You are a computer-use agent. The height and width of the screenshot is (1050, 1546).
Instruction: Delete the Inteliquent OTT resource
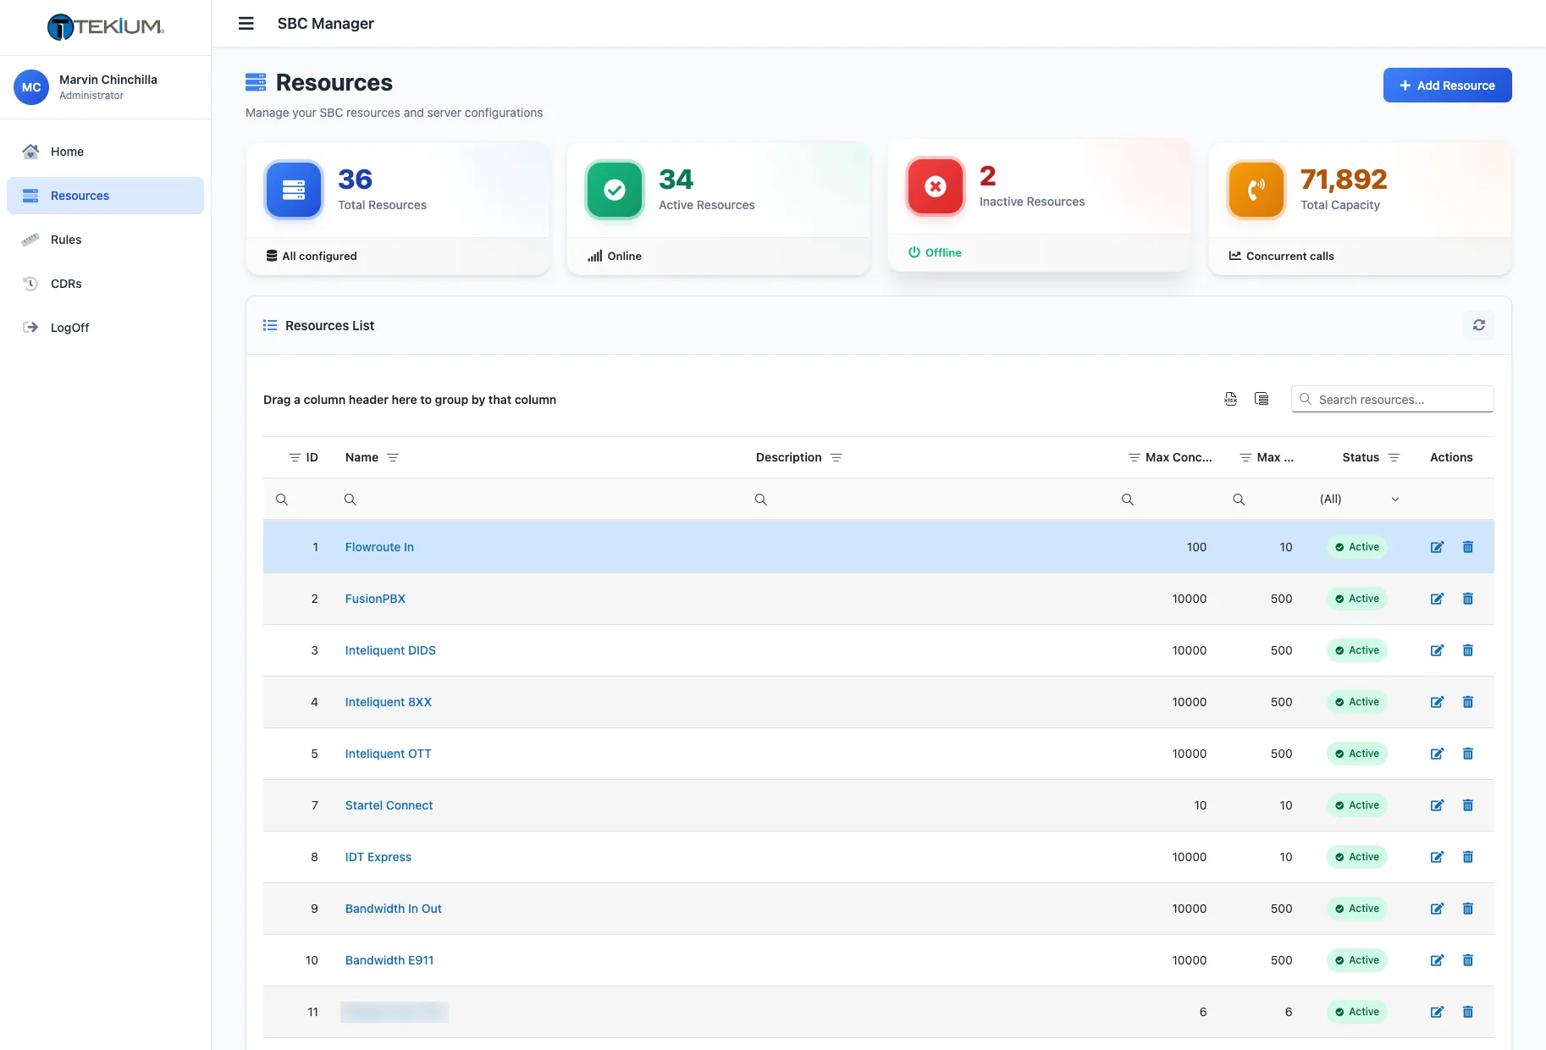pyautogui.click(x=1468, y=754)
